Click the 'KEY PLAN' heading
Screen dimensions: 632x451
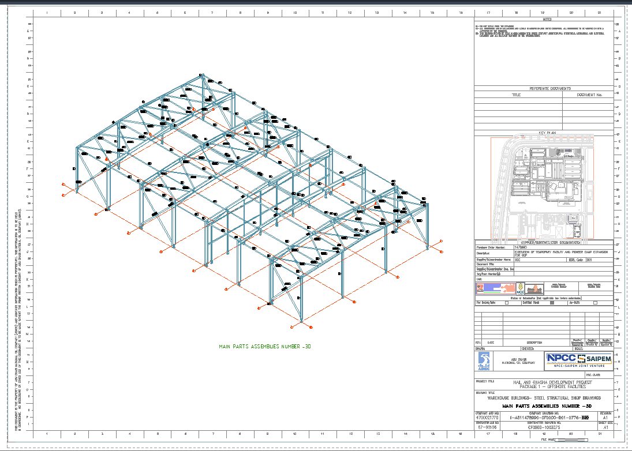[x=547, y=133]
